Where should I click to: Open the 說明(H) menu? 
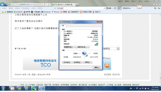pyautogui.click(x=40, y=8)
